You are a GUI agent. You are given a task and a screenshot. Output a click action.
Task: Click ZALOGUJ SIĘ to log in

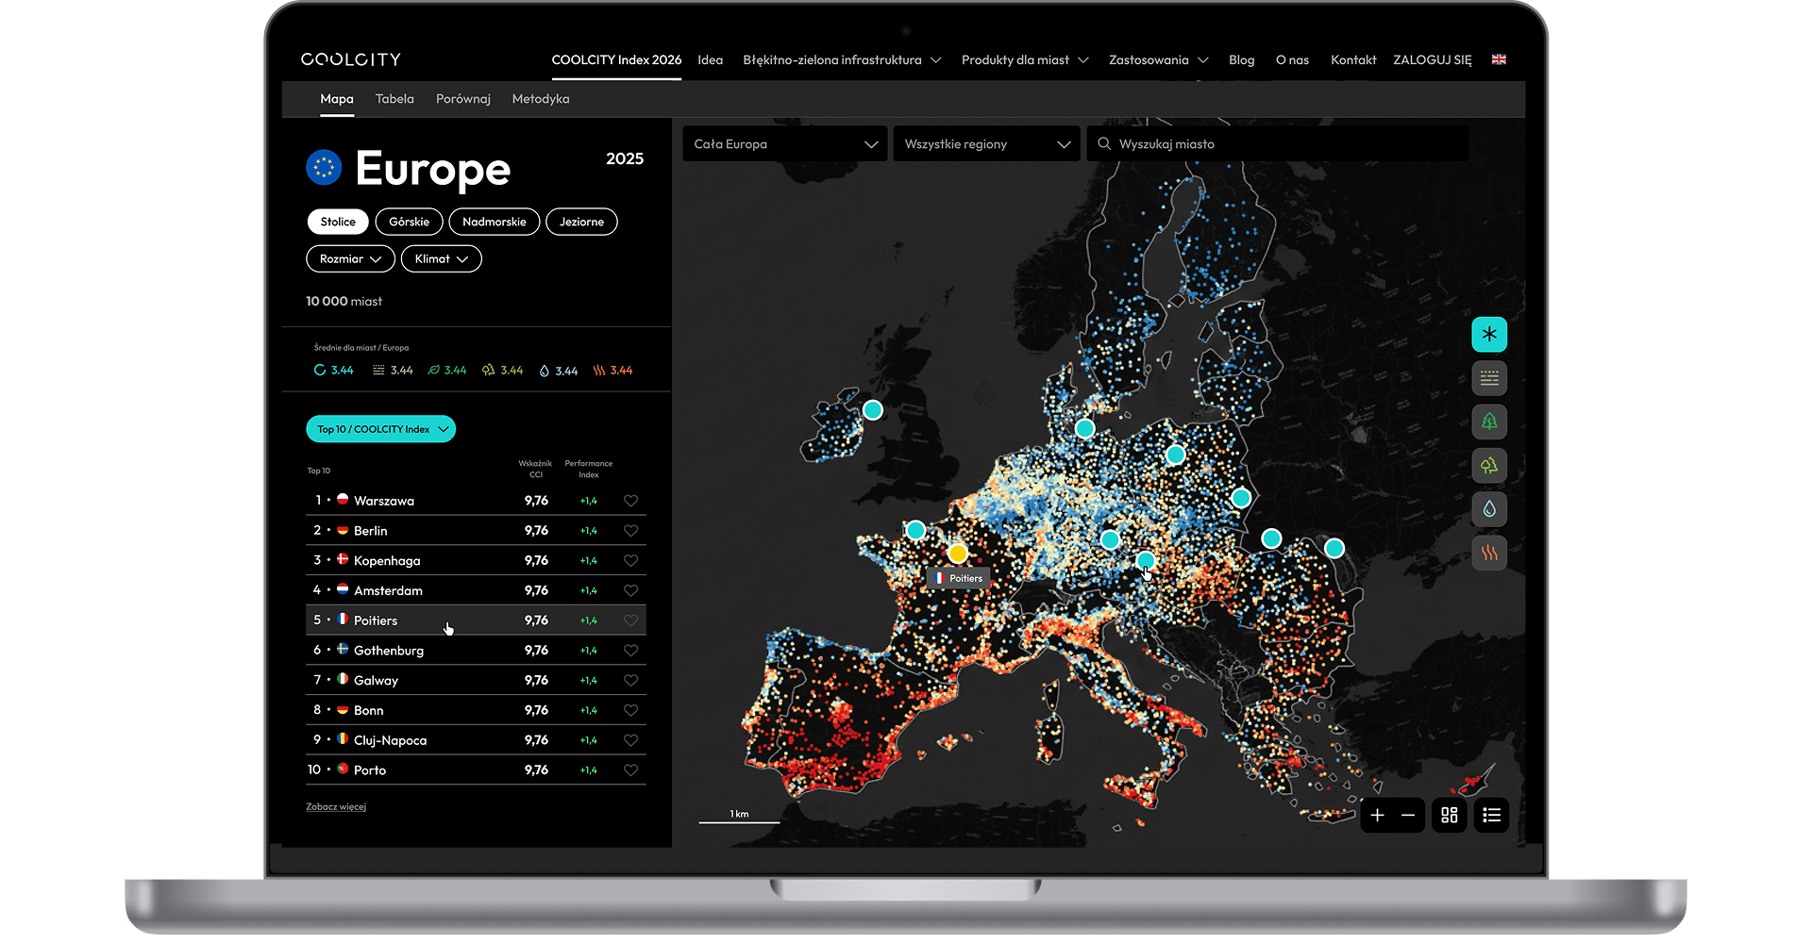(x=1433, y=59)
